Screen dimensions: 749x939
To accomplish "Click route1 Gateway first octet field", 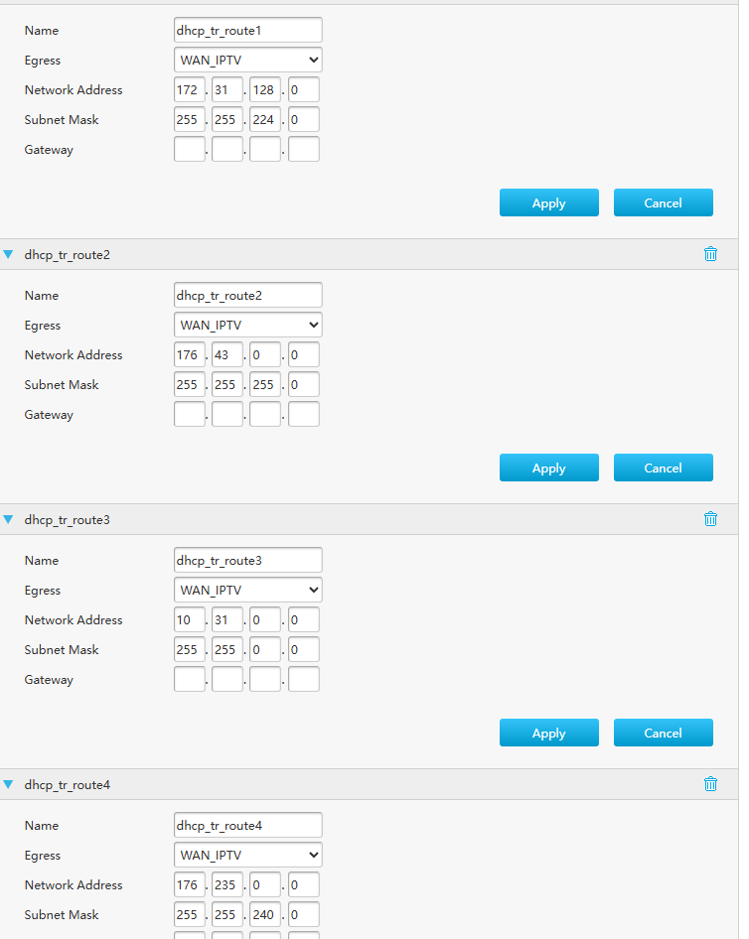I will tap(190, 149).
